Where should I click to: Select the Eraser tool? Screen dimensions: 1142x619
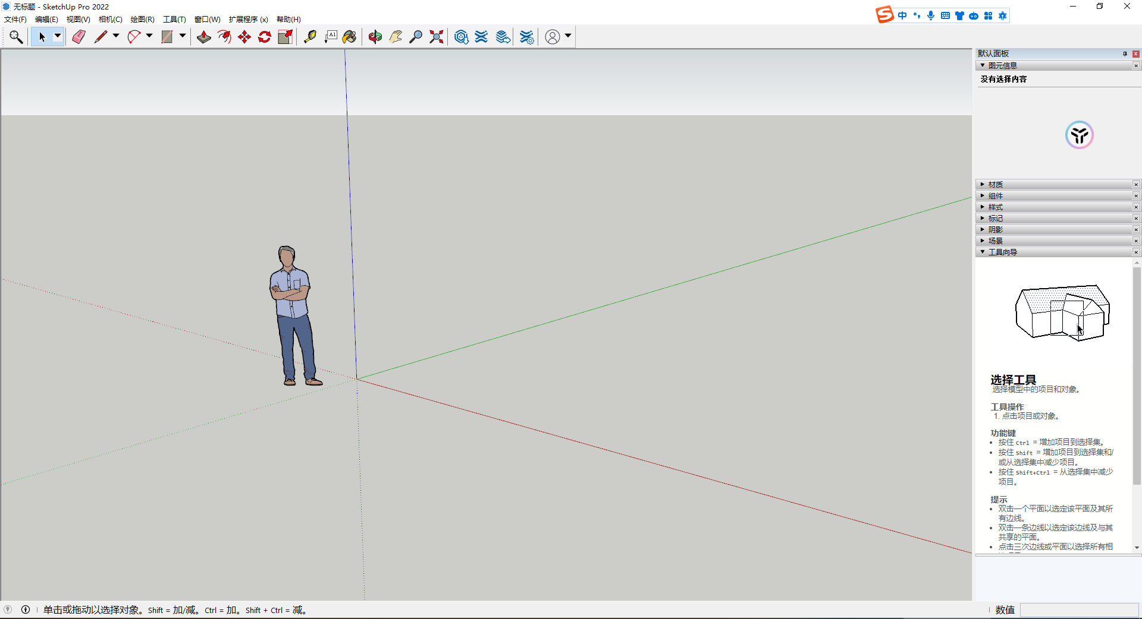pos(79,37)
